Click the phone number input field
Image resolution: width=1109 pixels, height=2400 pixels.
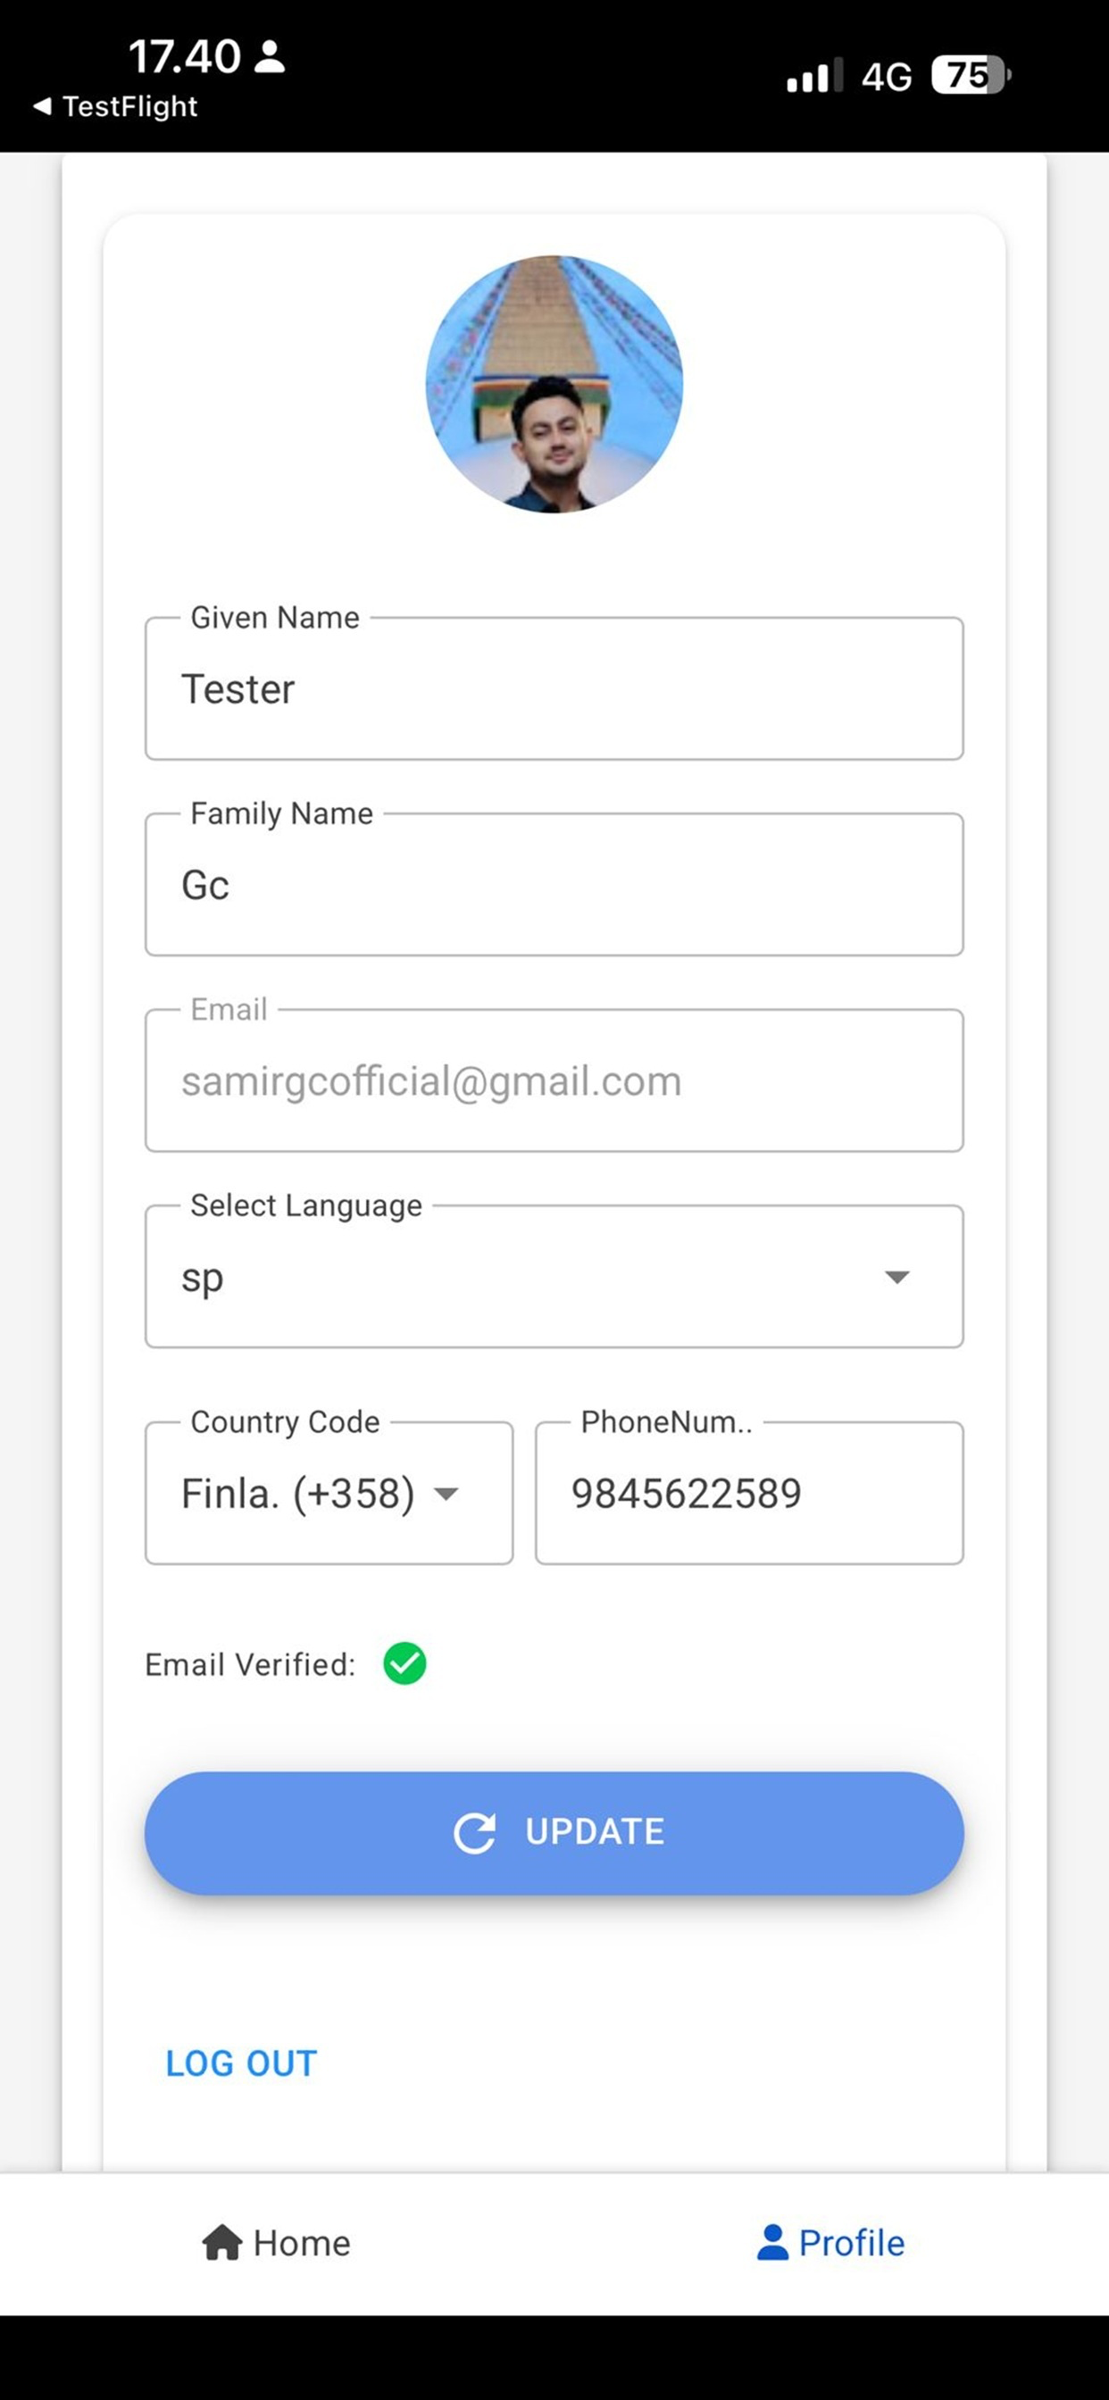749,1494
